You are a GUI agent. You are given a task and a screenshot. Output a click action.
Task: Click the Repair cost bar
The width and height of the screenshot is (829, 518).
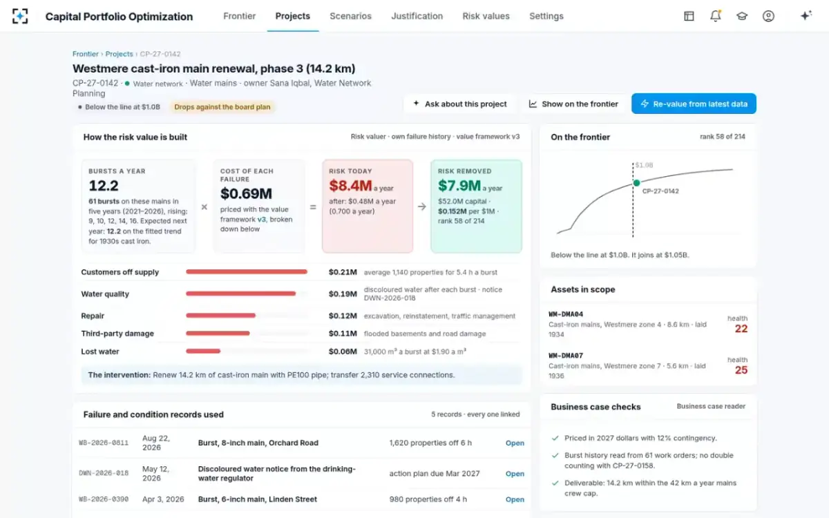click(220, 316)
